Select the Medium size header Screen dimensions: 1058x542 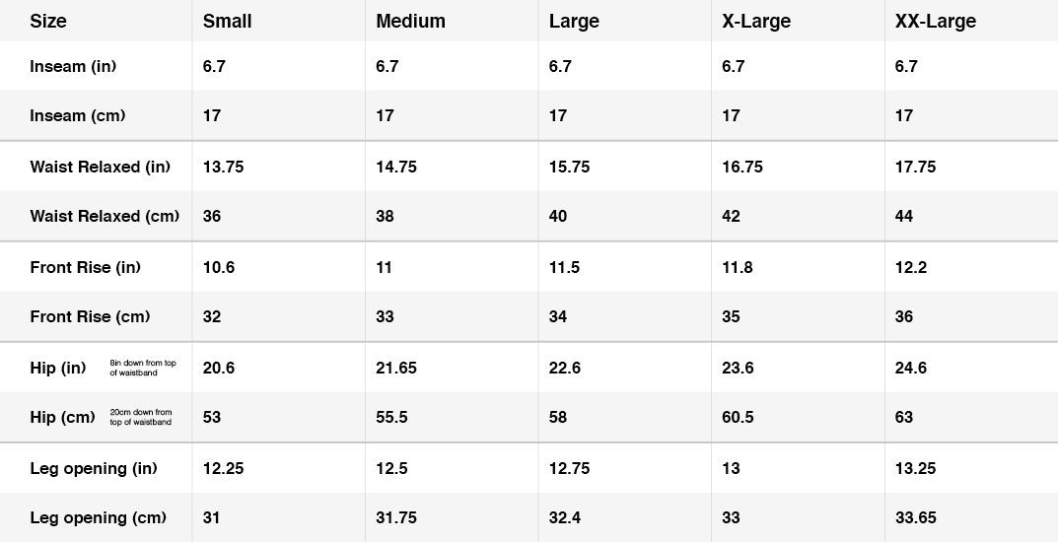click(410, 21)
